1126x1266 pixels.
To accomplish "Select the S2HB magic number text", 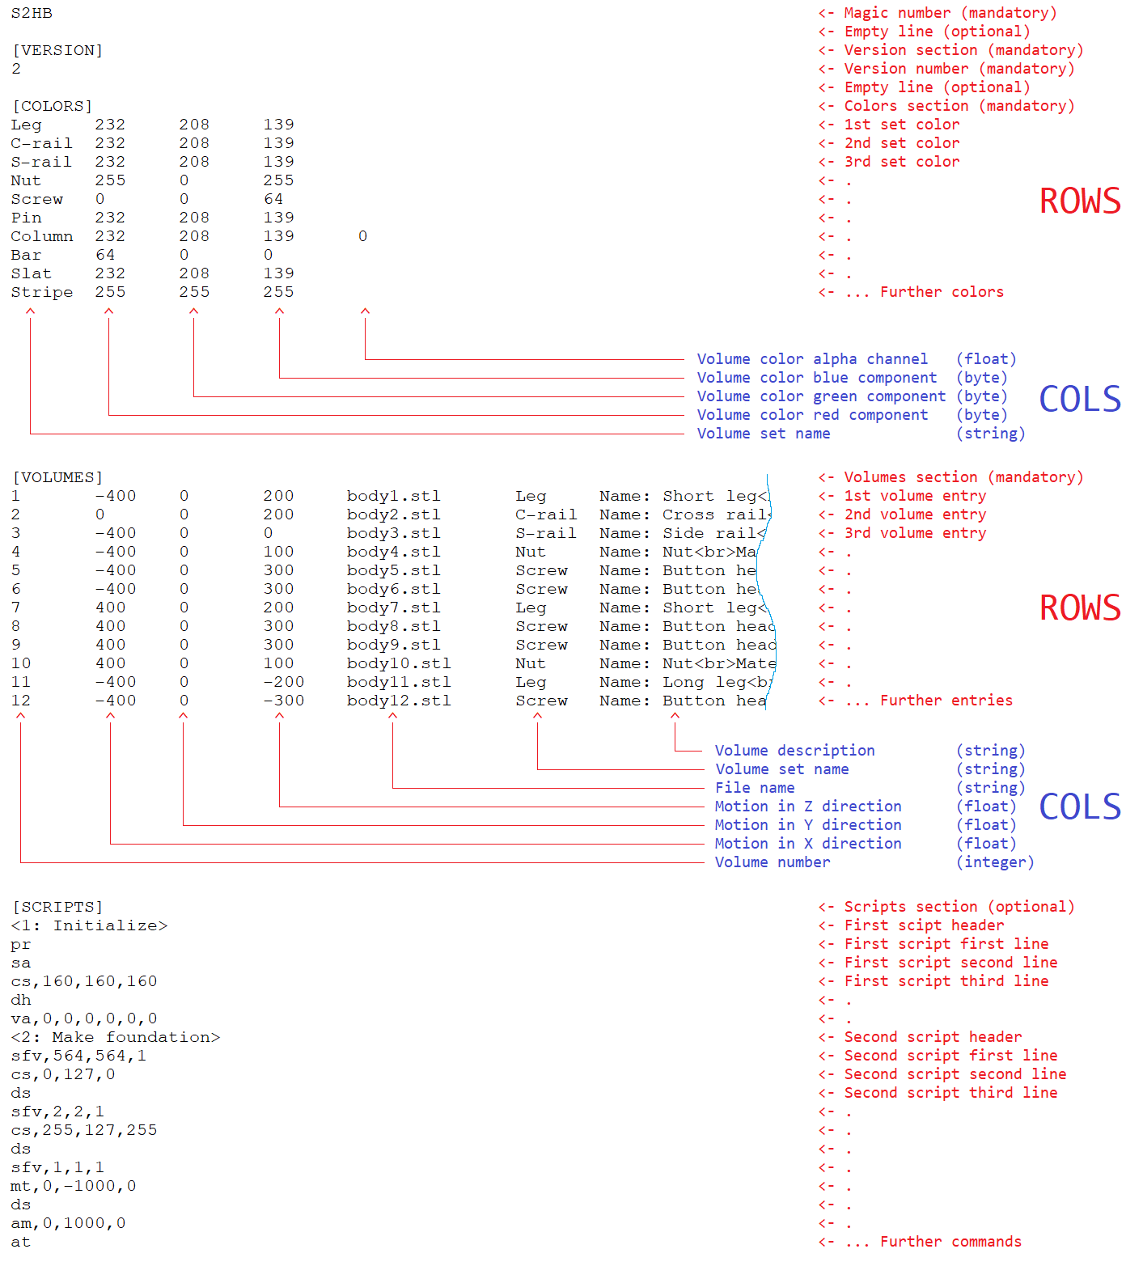I will pos(32,13).
